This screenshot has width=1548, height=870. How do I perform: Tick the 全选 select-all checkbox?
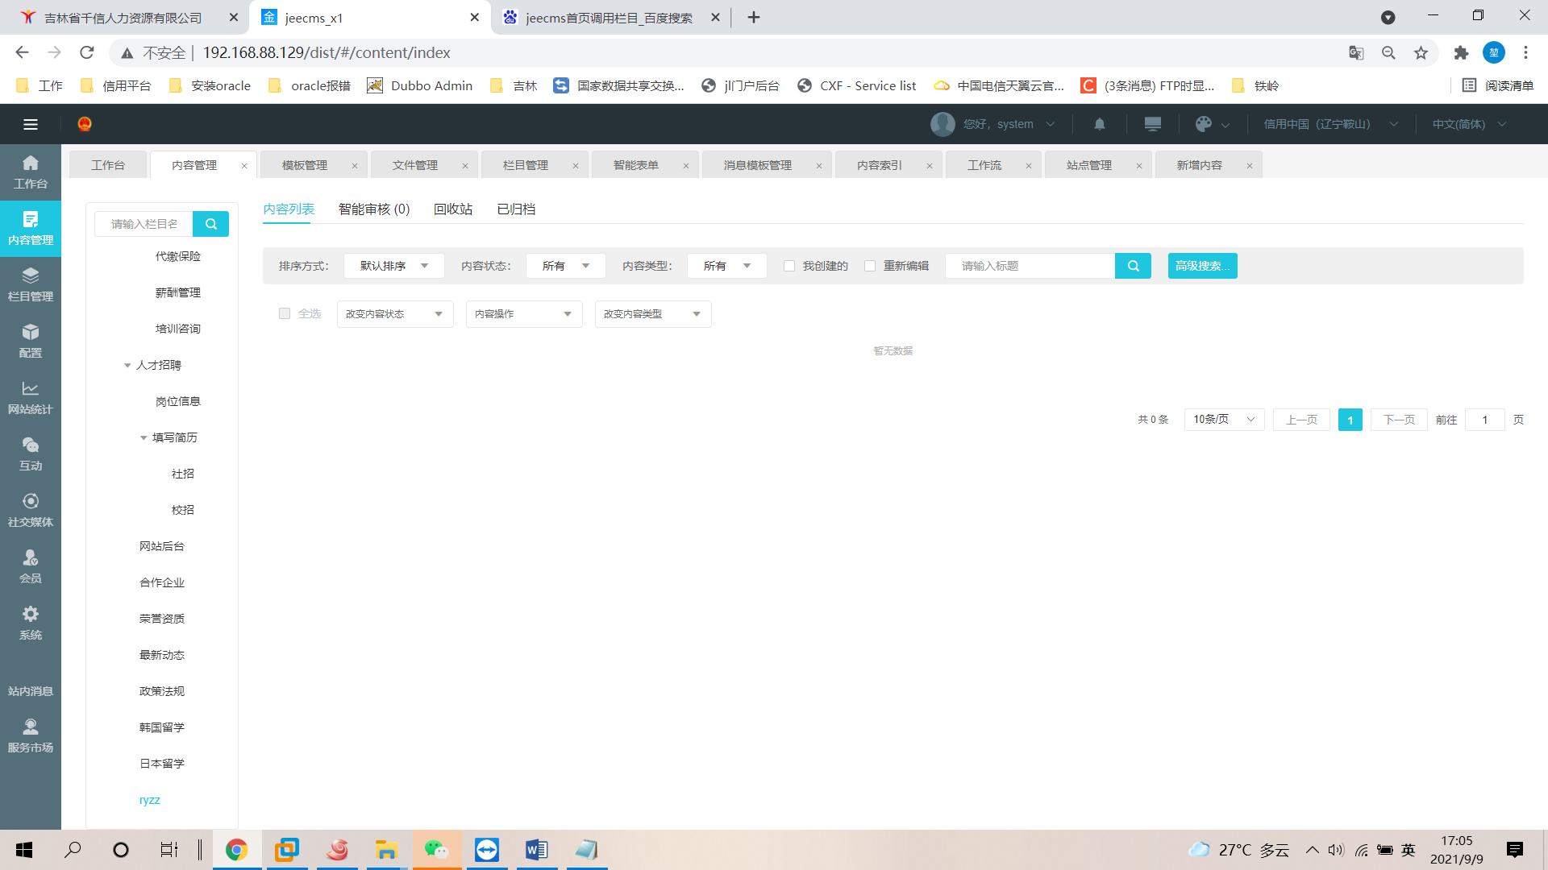click(285, 313)
